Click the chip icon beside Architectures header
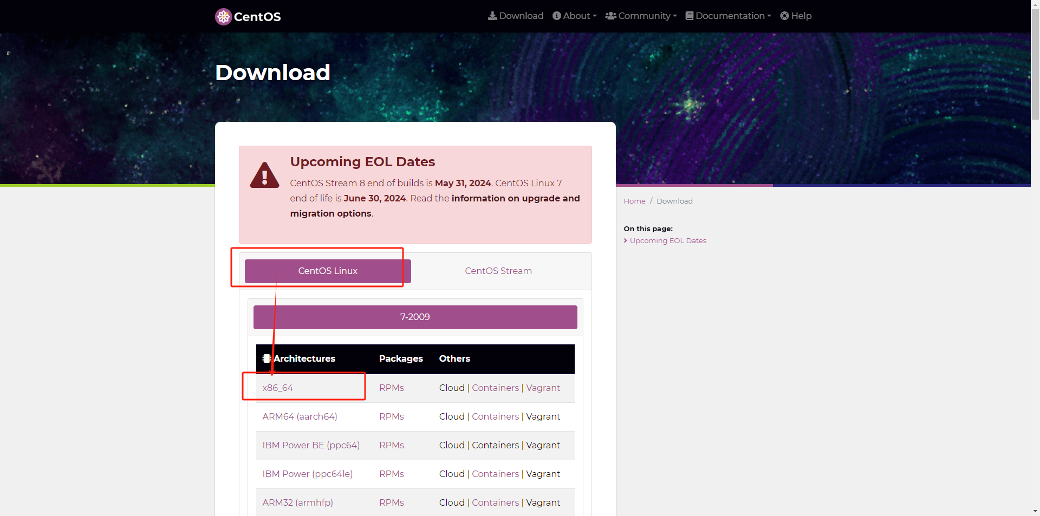Screen dimensions: 1040x516 (266, 358)
